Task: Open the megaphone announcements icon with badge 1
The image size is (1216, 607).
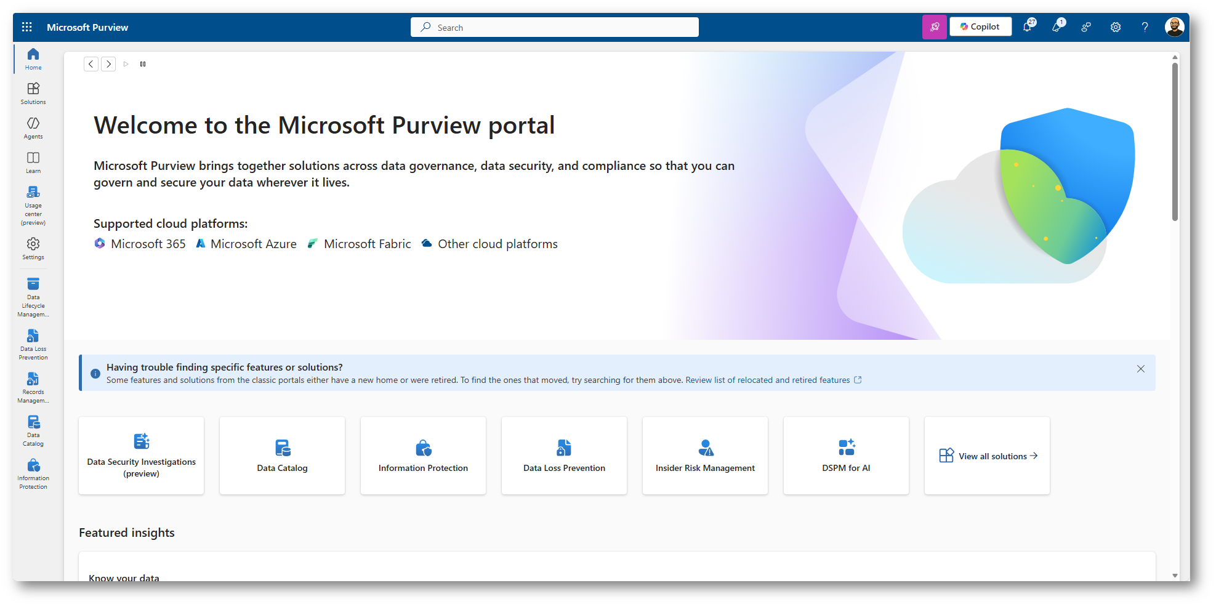Action: tap(1057, 26)
